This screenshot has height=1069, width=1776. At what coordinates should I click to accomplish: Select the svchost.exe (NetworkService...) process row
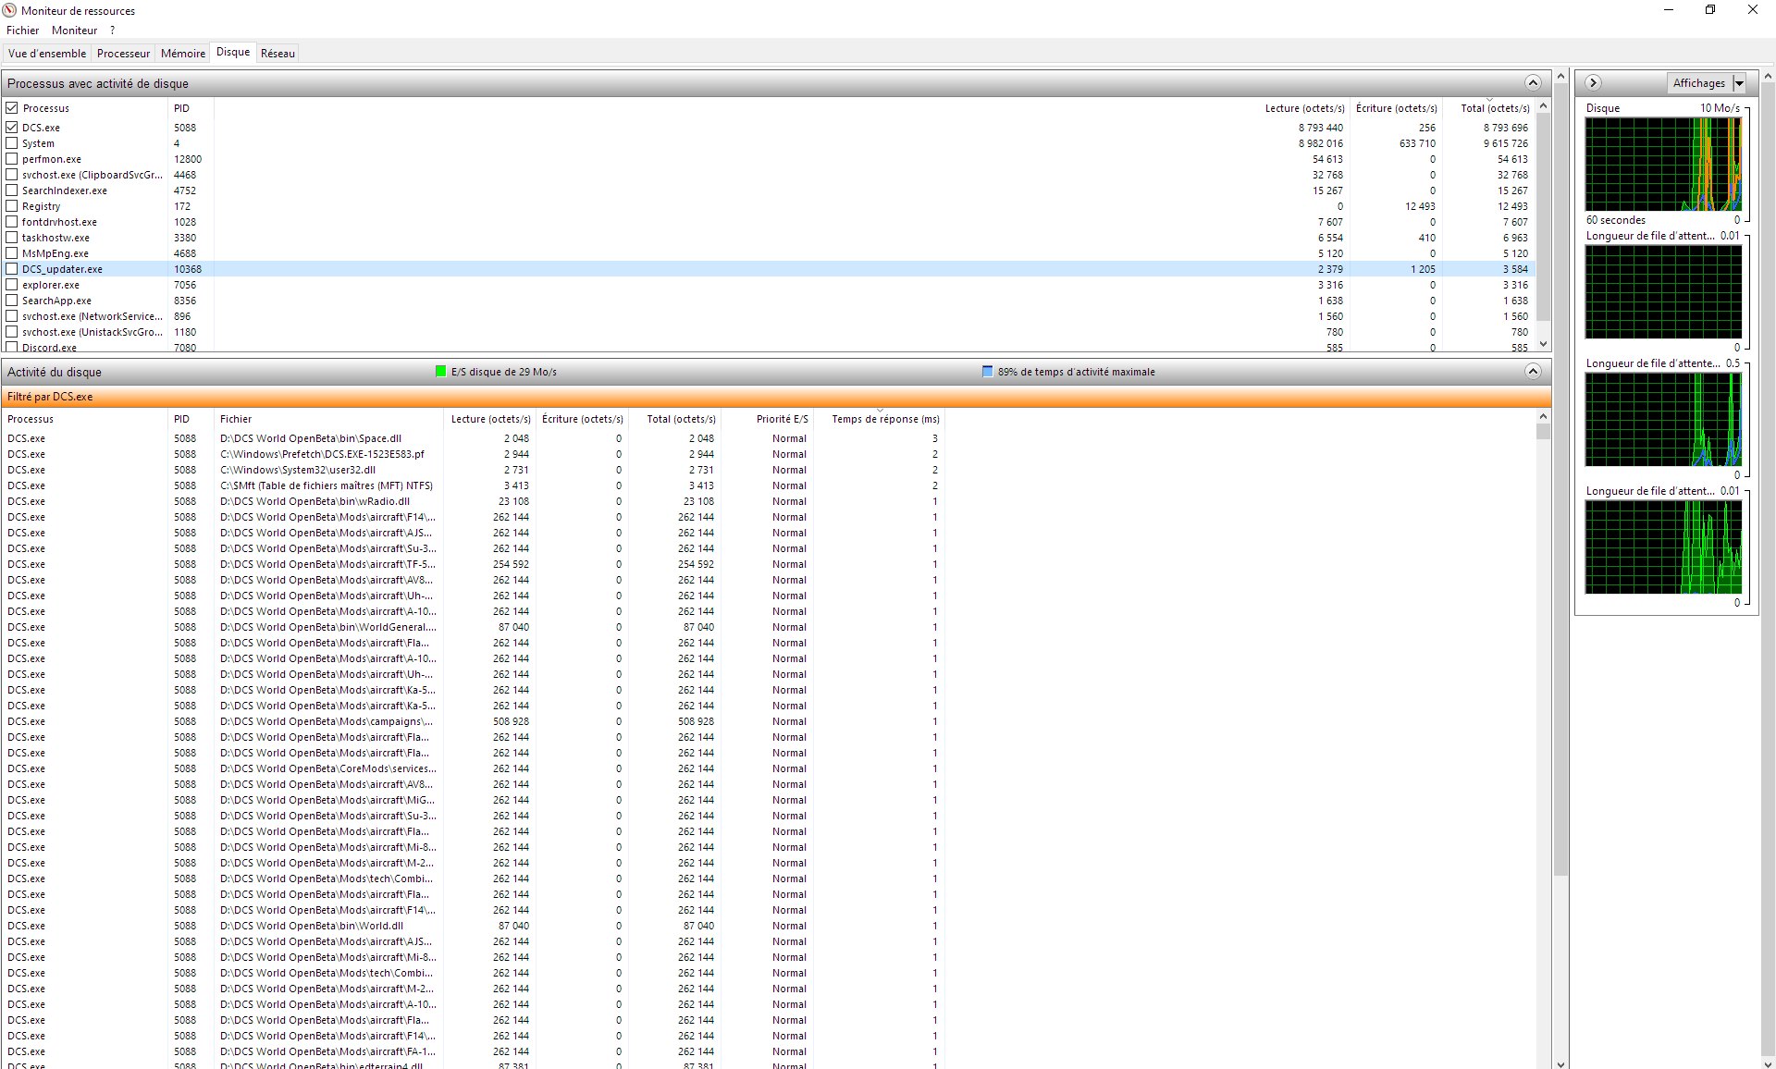(x=768, y=316)
